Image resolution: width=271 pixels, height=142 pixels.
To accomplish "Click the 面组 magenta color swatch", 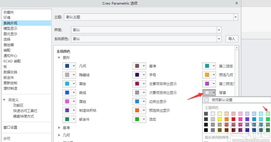I will [67, 101].
